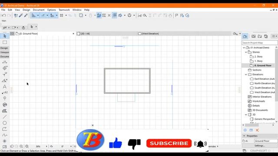Viewport: 278px width, 156px height.
Task: Click Layout Book icon in Navigator
Action: point(260,36)
